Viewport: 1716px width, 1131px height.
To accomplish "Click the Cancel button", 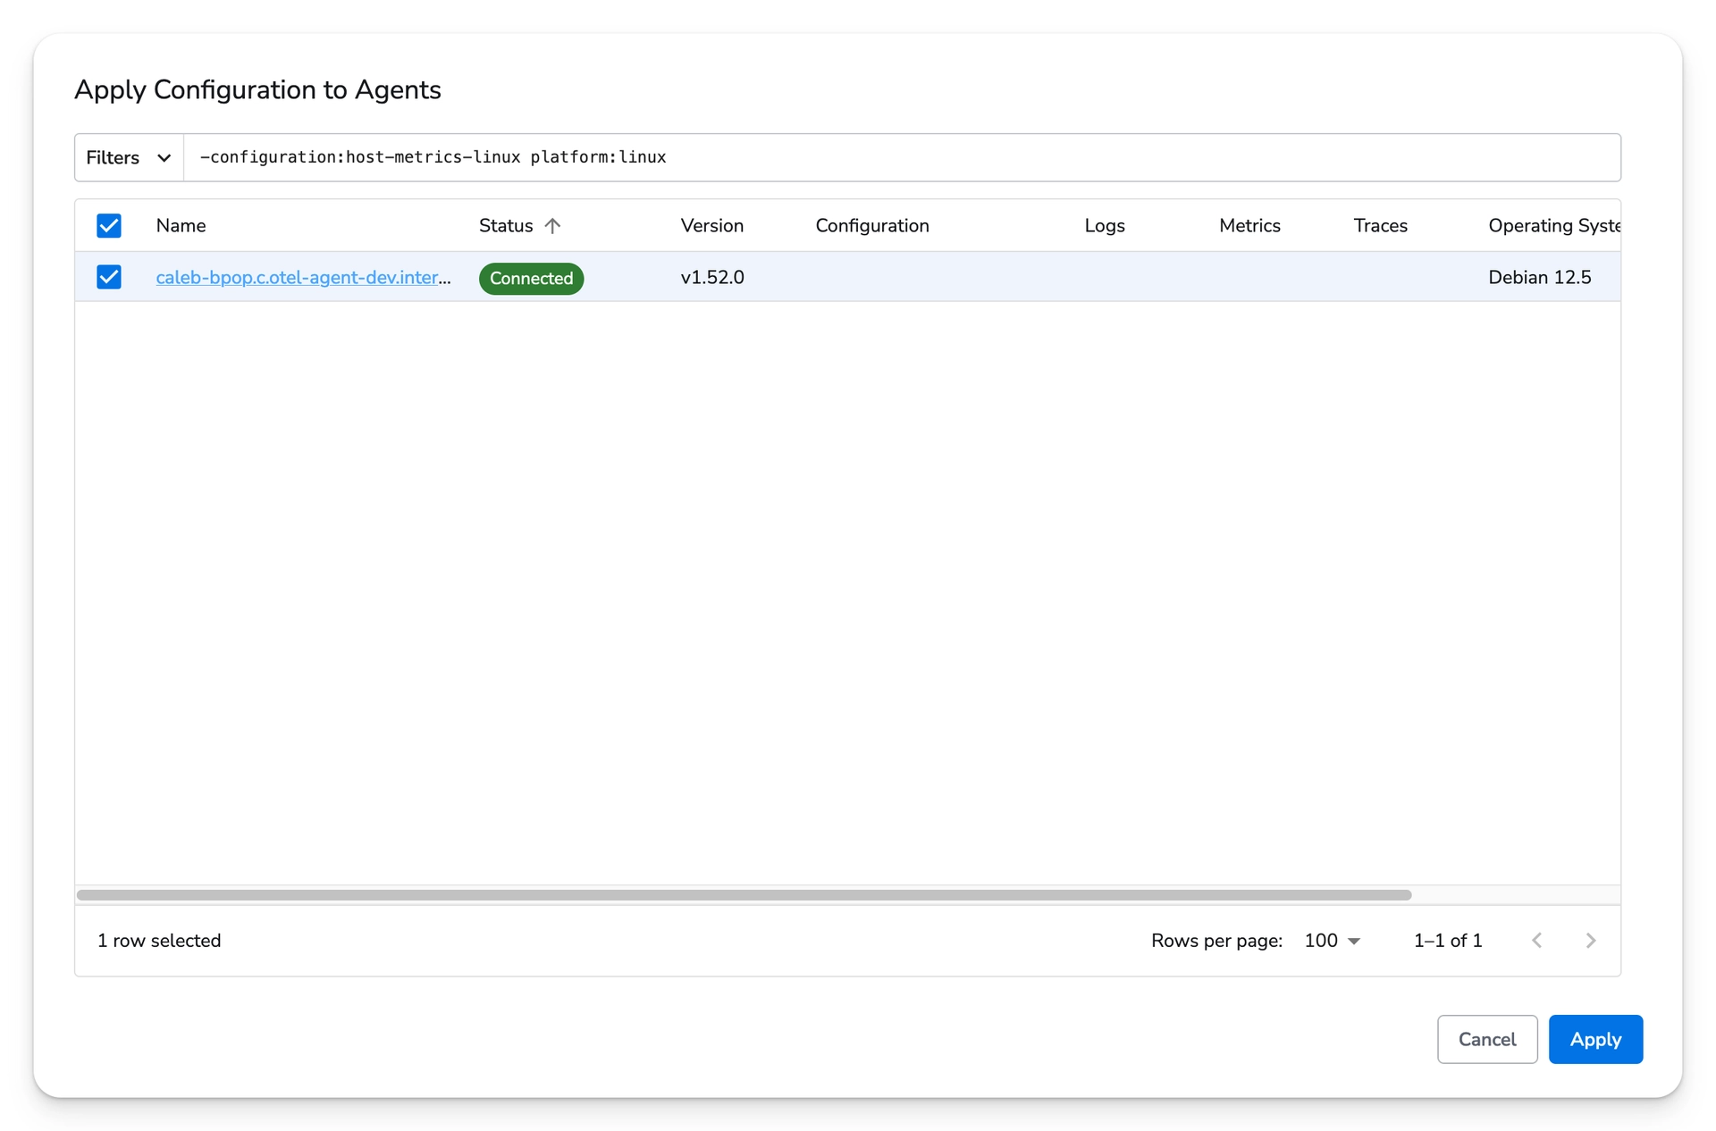I will pos(1487,1039).
